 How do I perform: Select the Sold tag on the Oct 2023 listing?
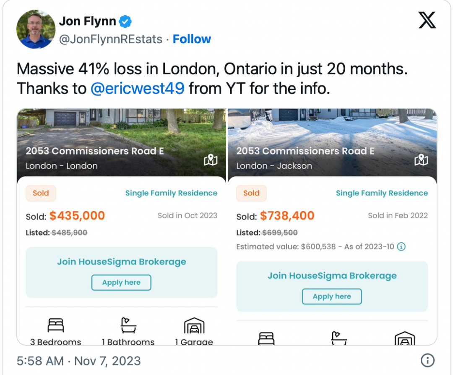(41, 193)
